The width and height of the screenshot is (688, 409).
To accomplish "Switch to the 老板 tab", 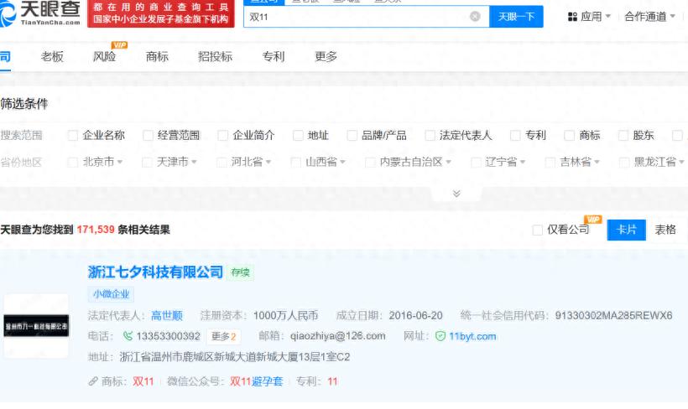I will pyautogui.click(x=52, y=56).
